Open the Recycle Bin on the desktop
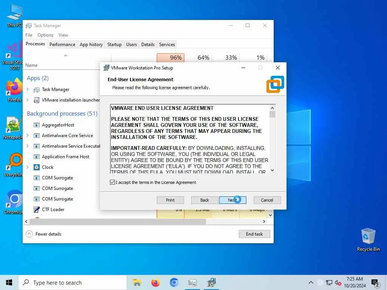 click(368, 240)
